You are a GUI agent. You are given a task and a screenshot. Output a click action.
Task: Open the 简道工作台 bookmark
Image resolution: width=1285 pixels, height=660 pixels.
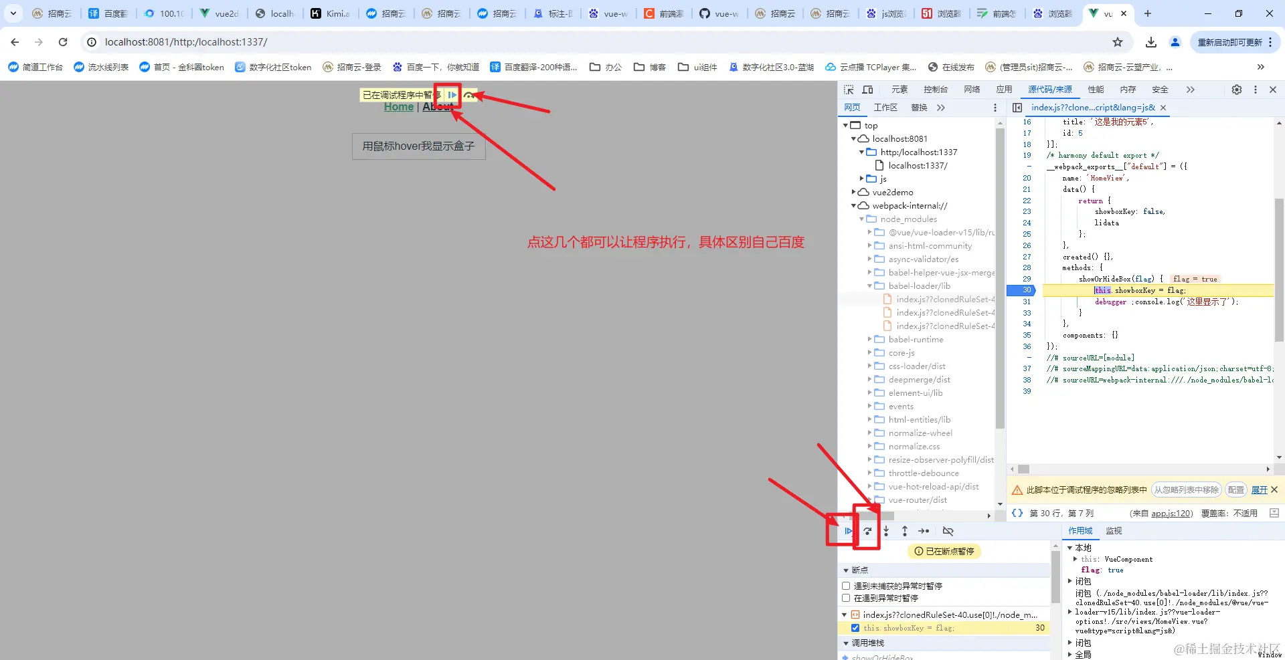(x=35, y=67)
